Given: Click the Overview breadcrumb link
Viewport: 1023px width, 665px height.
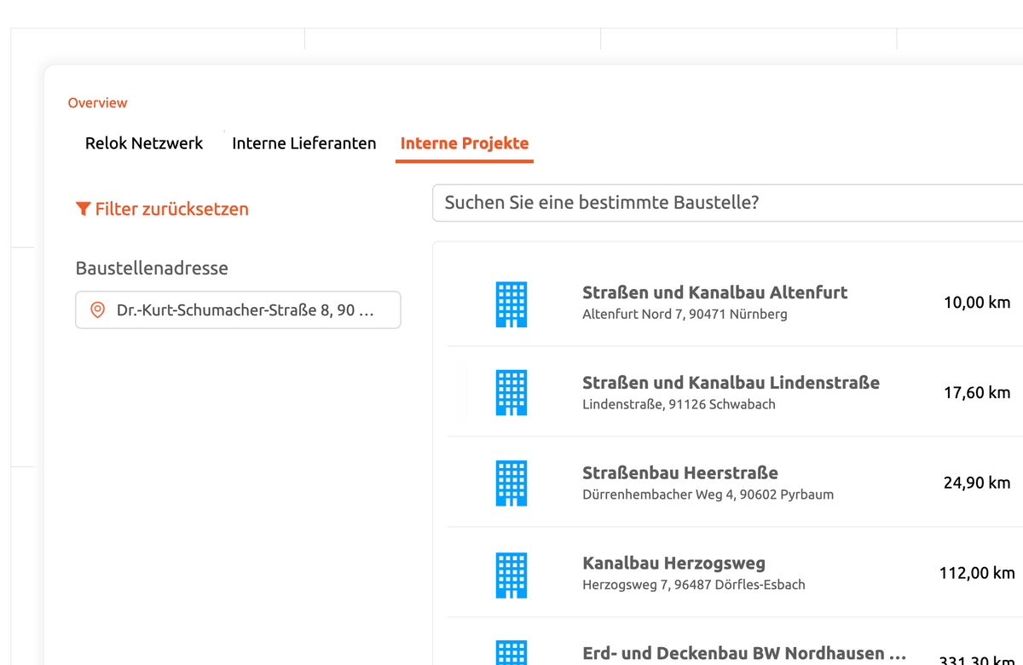Looking at the screenshot, I should click(97, 102).
